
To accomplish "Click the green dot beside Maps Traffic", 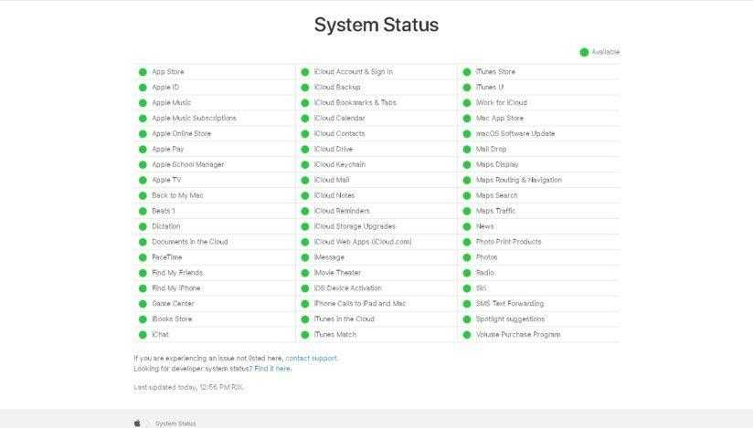I will [x=467, y=211].
